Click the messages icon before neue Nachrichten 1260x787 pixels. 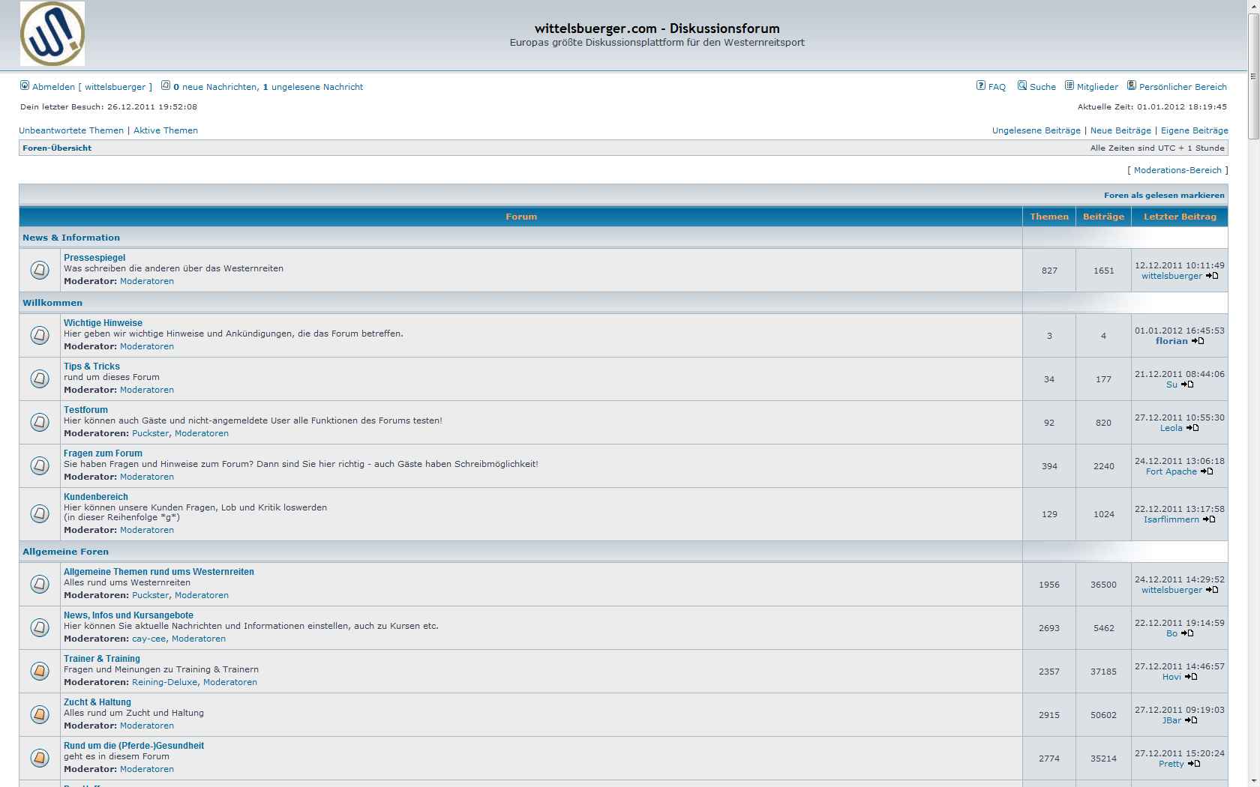point(166,85)
